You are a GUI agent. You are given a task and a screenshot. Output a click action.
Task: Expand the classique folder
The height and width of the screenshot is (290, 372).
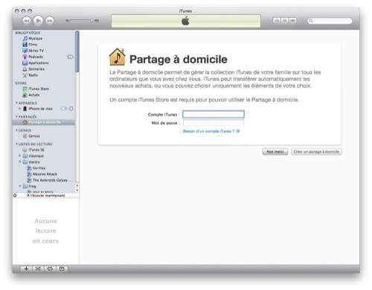19,155
